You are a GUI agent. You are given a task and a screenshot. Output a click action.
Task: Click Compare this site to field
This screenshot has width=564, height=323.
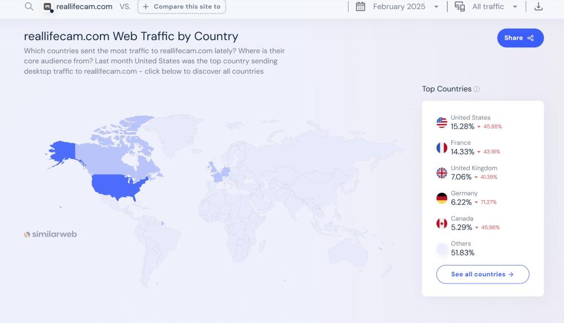[x=182, y=7]
